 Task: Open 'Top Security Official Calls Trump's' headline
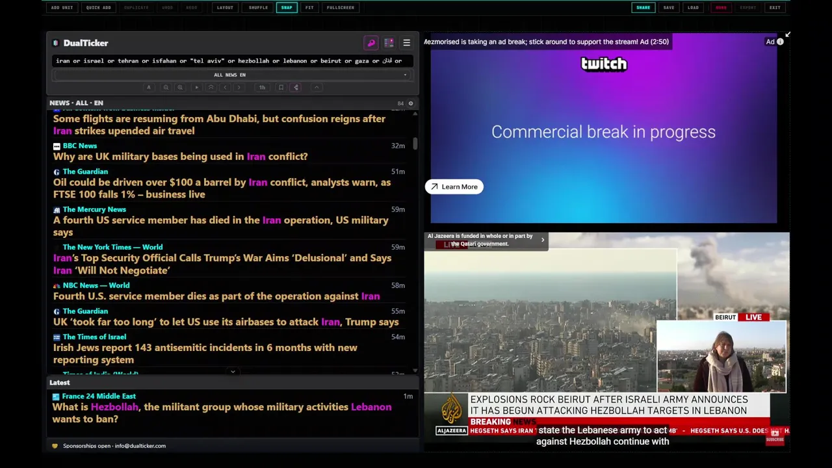(x=222, y=264)
